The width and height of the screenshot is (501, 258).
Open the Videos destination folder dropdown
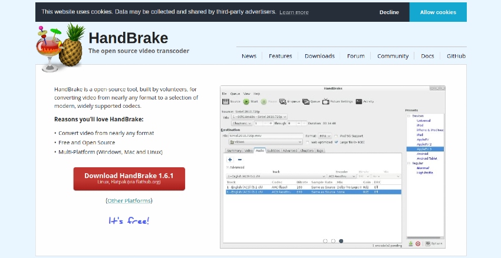tap(265, 142)
